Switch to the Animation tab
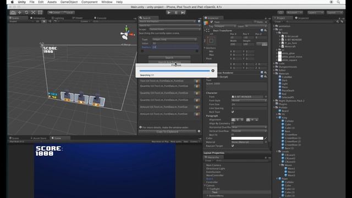Image resolution: width=352 pixels, height=198 pixels. point(38,18)
